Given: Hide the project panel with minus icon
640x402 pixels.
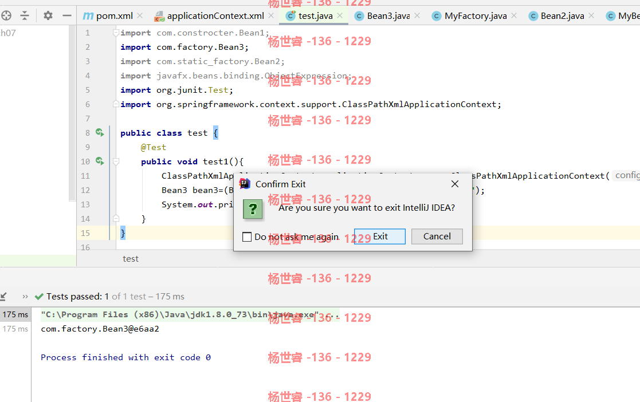Looking at the screenshot, I should (x=67, y=16).
